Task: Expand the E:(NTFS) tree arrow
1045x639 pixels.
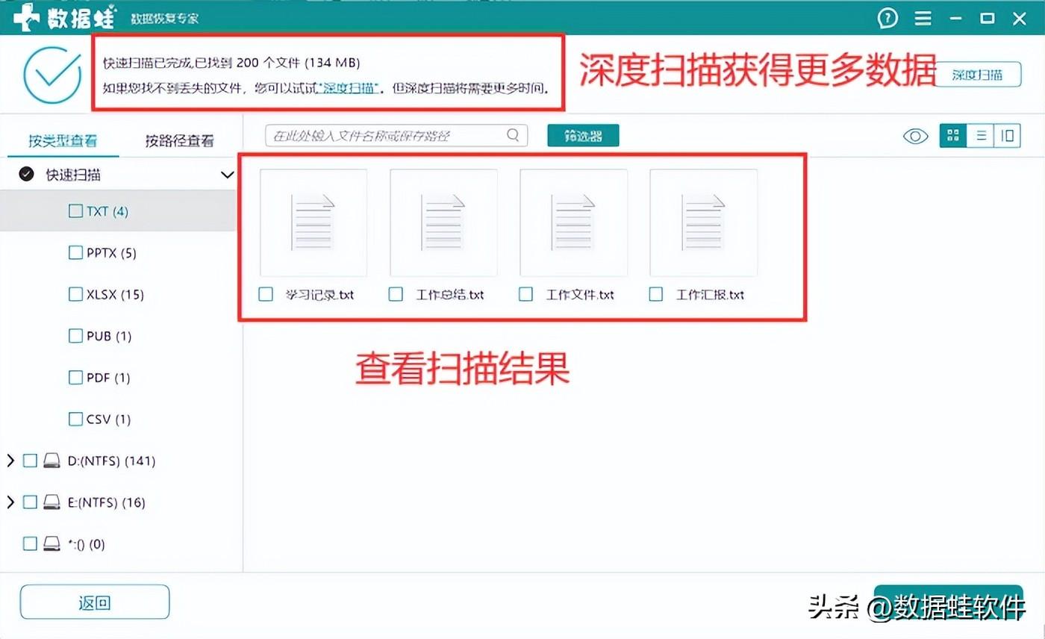Action: (10, 502)
